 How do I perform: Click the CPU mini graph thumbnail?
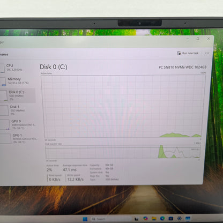(2, 68)
